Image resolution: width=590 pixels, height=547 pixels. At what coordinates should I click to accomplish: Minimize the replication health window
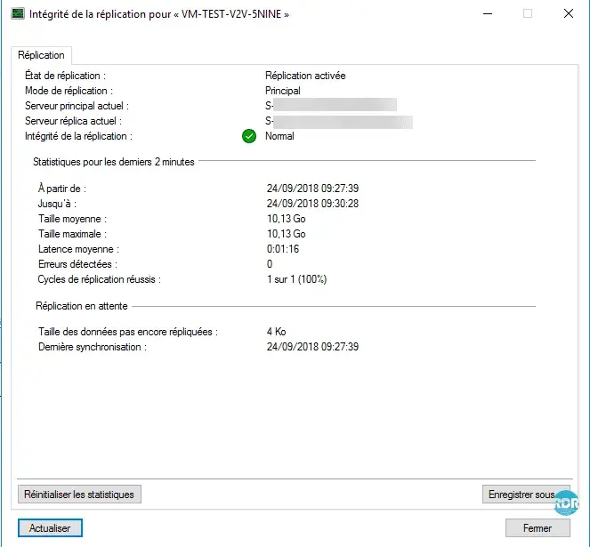click(x=486, y=14)
